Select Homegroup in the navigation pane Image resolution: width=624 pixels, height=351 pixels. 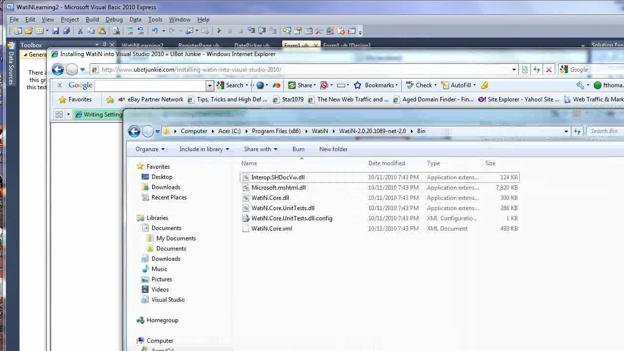(162, 320)
